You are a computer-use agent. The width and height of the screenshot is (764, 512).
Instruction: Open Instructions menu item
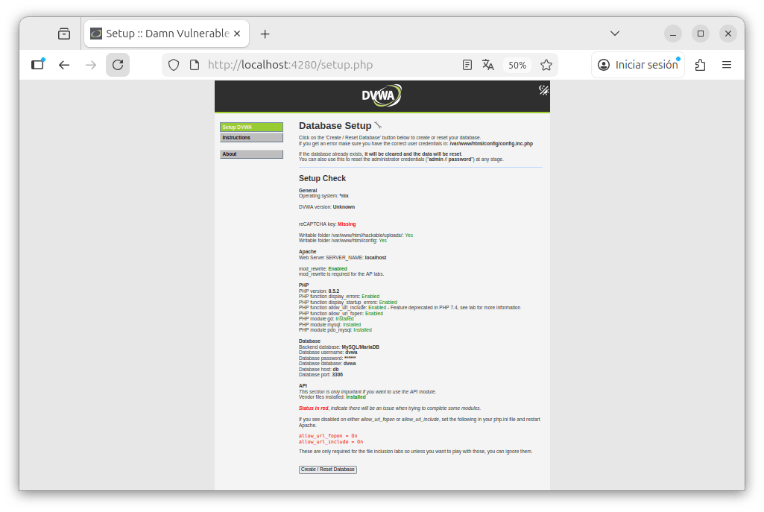click(x=251, y=138)
